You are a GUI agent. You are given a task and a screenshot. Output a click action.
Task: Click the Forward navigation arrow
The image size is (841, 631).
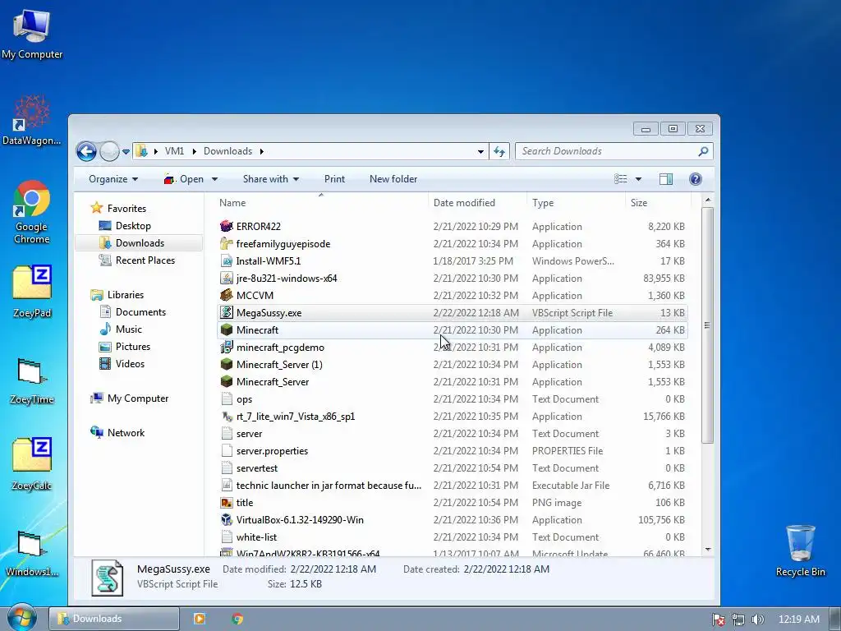(109, 151)
